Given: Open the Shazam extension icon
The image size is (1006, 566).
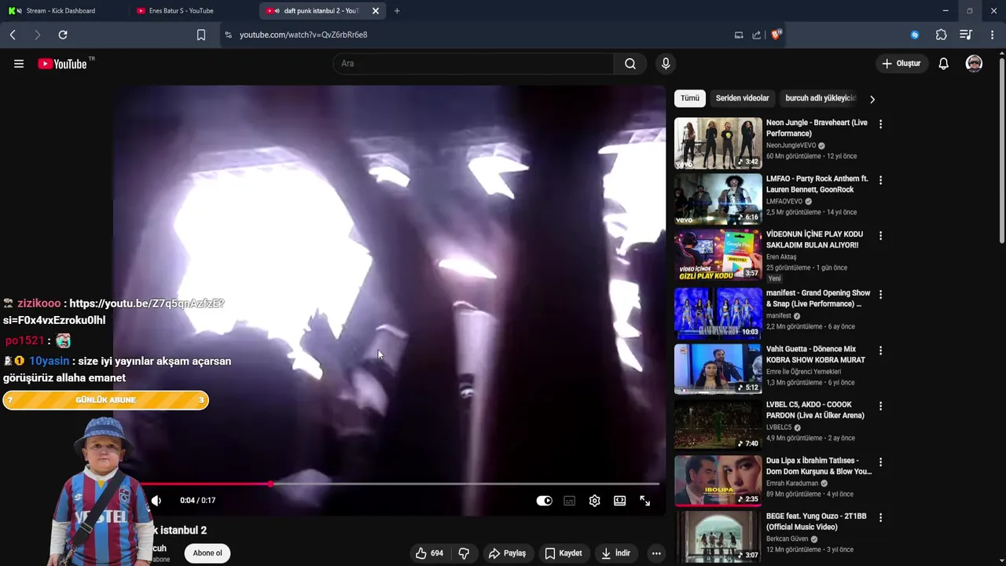Looking at the screenshot, I should point(915,35).
